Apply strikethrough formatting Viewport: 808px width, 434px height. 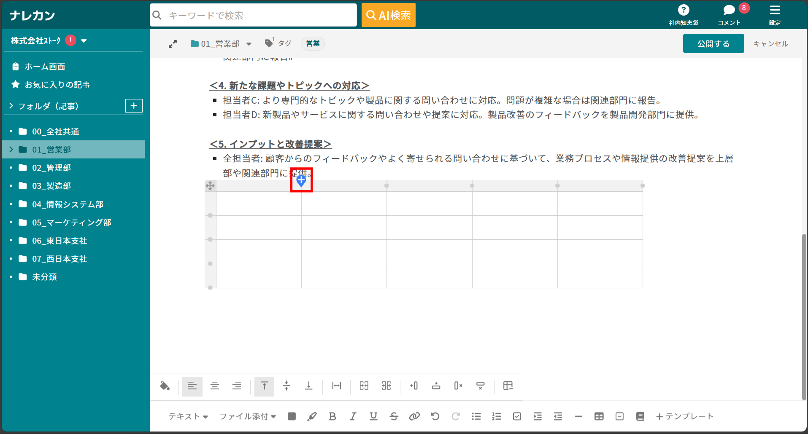coord(394,416)
